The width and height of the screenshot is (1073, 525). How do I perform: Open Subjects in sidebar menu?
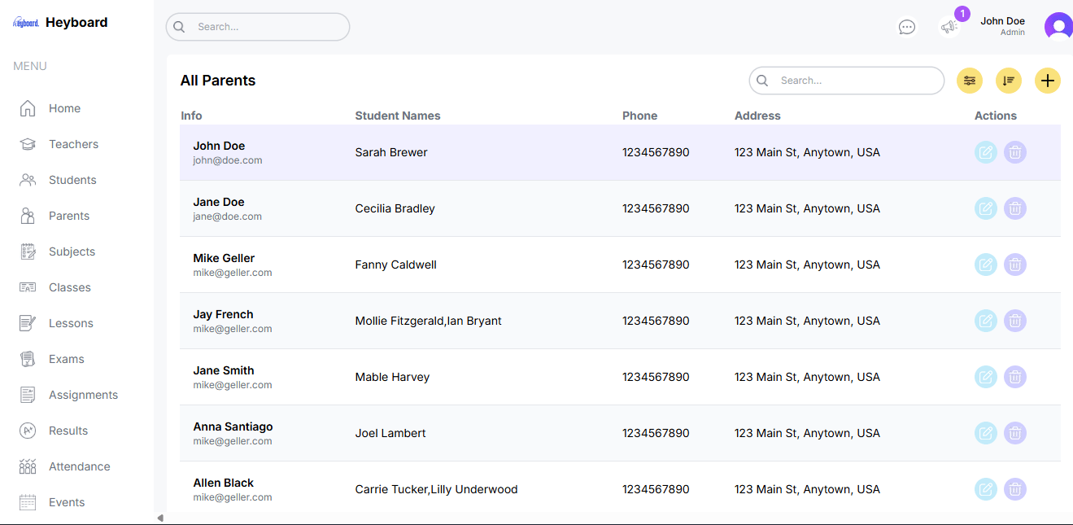(59, 252)
